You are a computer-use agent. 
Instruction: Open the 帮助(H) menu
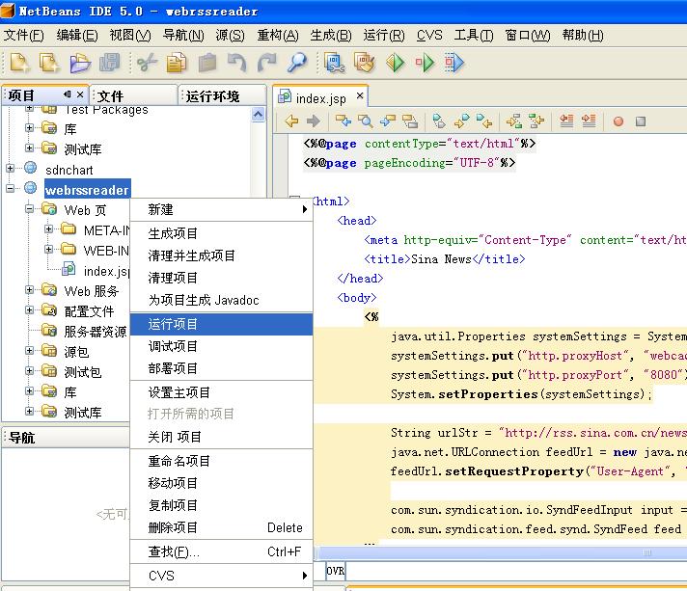coord(583,35)
